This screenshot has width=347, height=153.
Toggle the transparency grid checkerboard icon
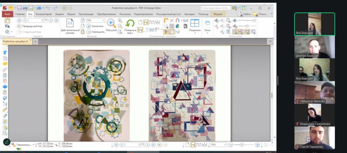pos(172,26)
